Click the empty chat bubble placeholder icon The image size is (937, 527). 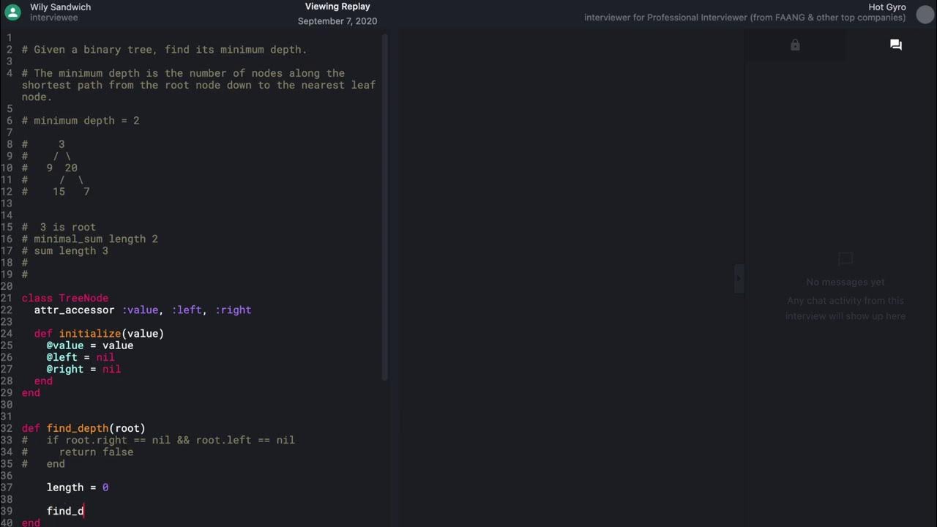tap(845, 259)
